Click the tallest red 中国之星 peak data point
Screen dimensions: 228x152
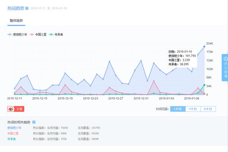tap(154, 81)
